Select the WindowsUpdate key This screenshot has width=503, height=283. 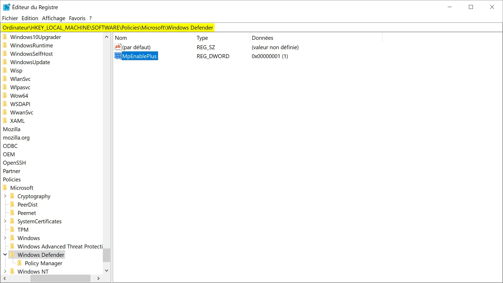tap(30, 62)
